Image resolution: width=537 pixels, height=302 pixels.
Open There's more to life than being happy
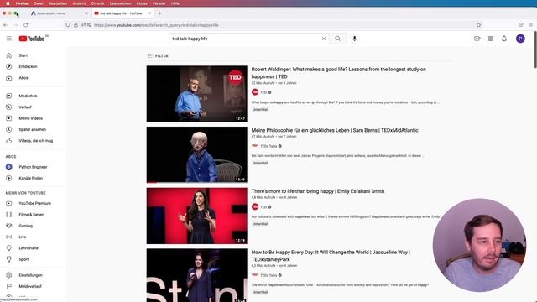pyautogui.click(x=318, y=191)
